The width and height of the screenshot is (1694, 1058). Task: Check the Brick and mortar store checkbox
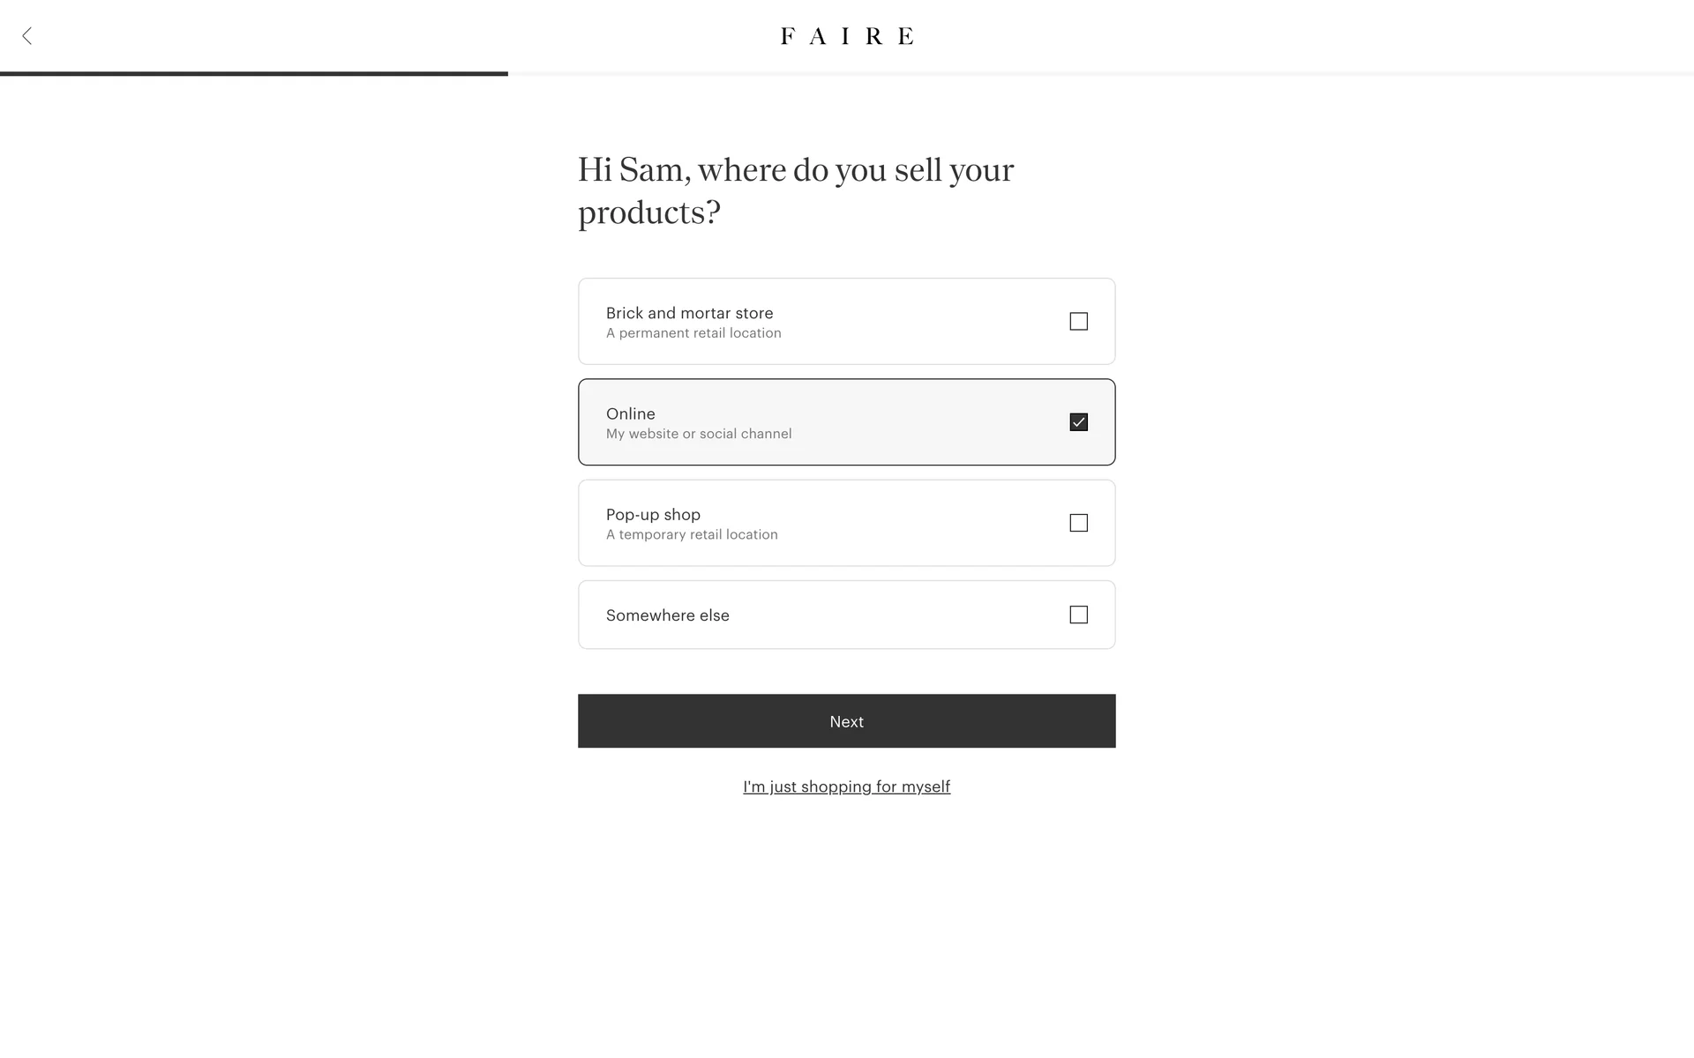point(1078,322)
